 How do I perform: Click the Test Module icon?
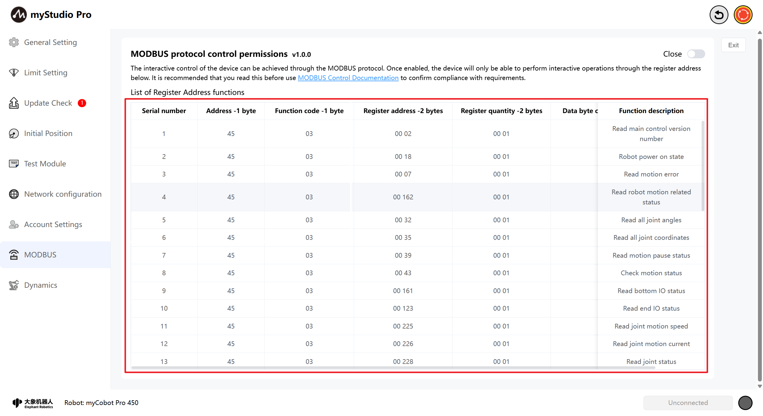click(x=14, y=164)
